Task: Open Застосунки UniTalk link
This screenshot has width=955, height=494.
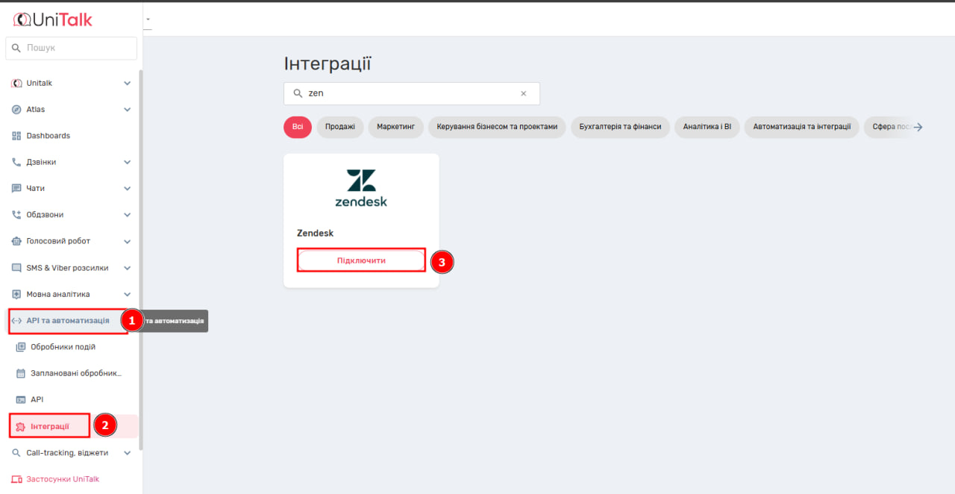Action: (62, 479)
